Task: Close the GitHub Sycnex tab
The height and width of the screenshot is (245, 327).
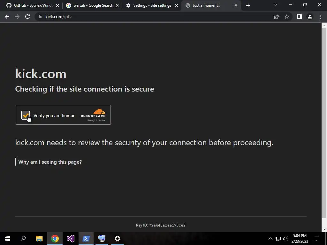Action: [x=57, y=5]
